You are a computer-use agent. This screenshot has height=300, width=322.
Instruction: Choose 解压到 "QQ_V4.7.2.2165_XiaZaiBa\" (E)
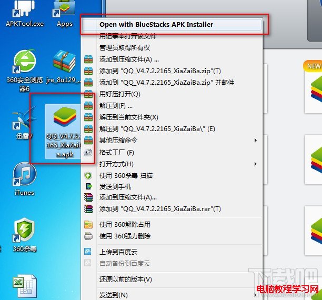pyautogui.click(x=172, y=129)
